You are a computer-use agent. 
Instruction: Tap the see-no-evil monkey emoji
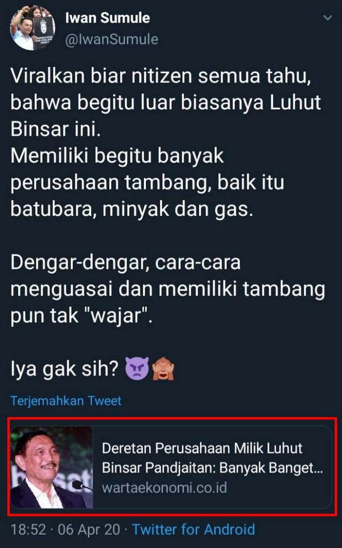coord(163,369)
